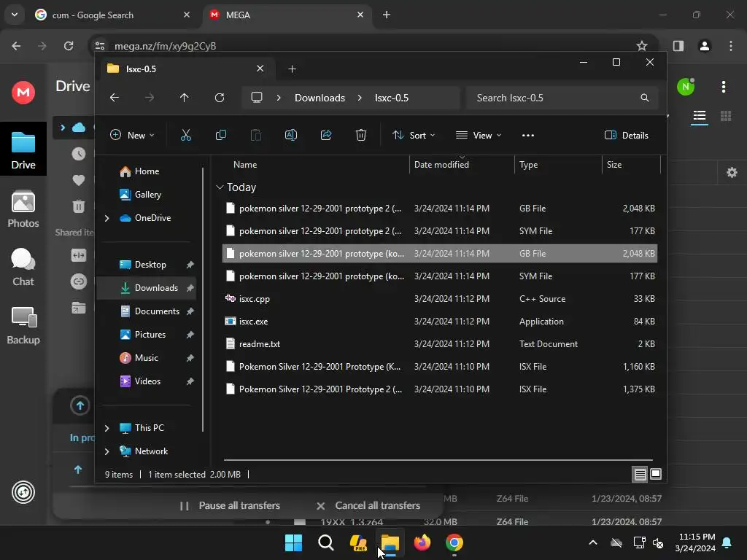Click the MEGA logo in sidebar

pyautogui.click(x=23, y=92)
